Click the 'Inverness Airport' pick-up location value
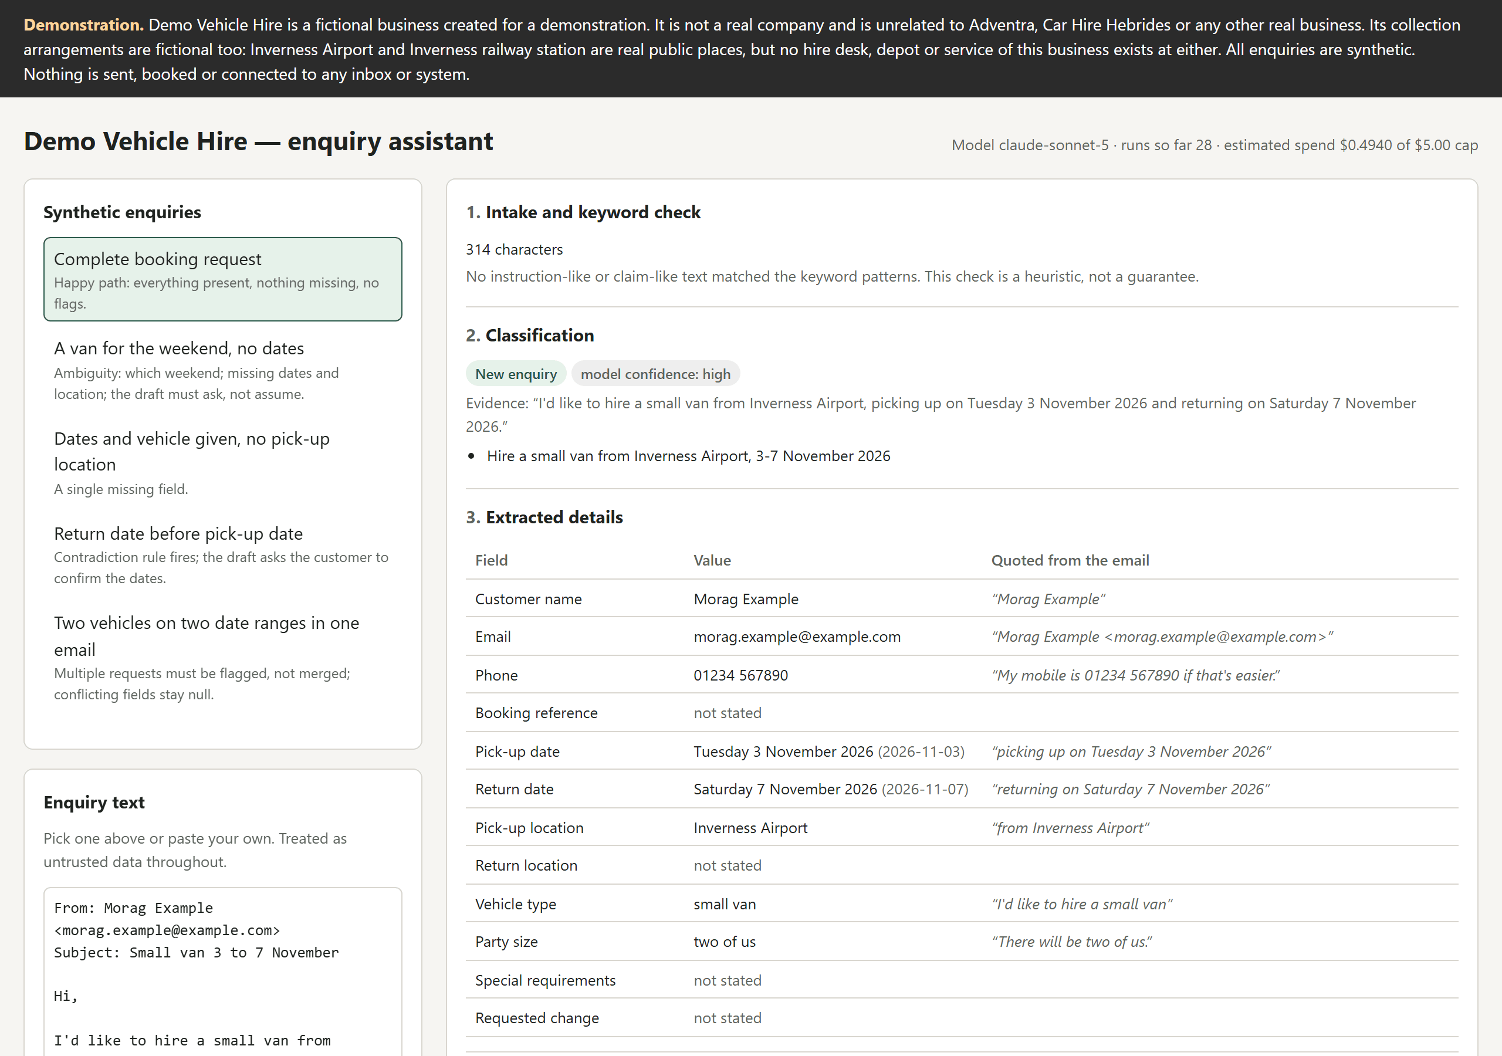1502x1056 pixels. [x=750, y=828]
